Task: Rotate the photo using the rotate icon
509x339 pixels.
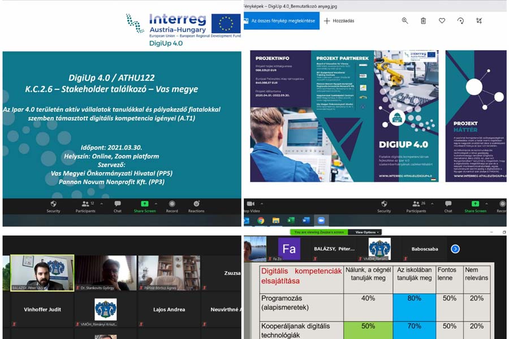Action: pos(460,20)
